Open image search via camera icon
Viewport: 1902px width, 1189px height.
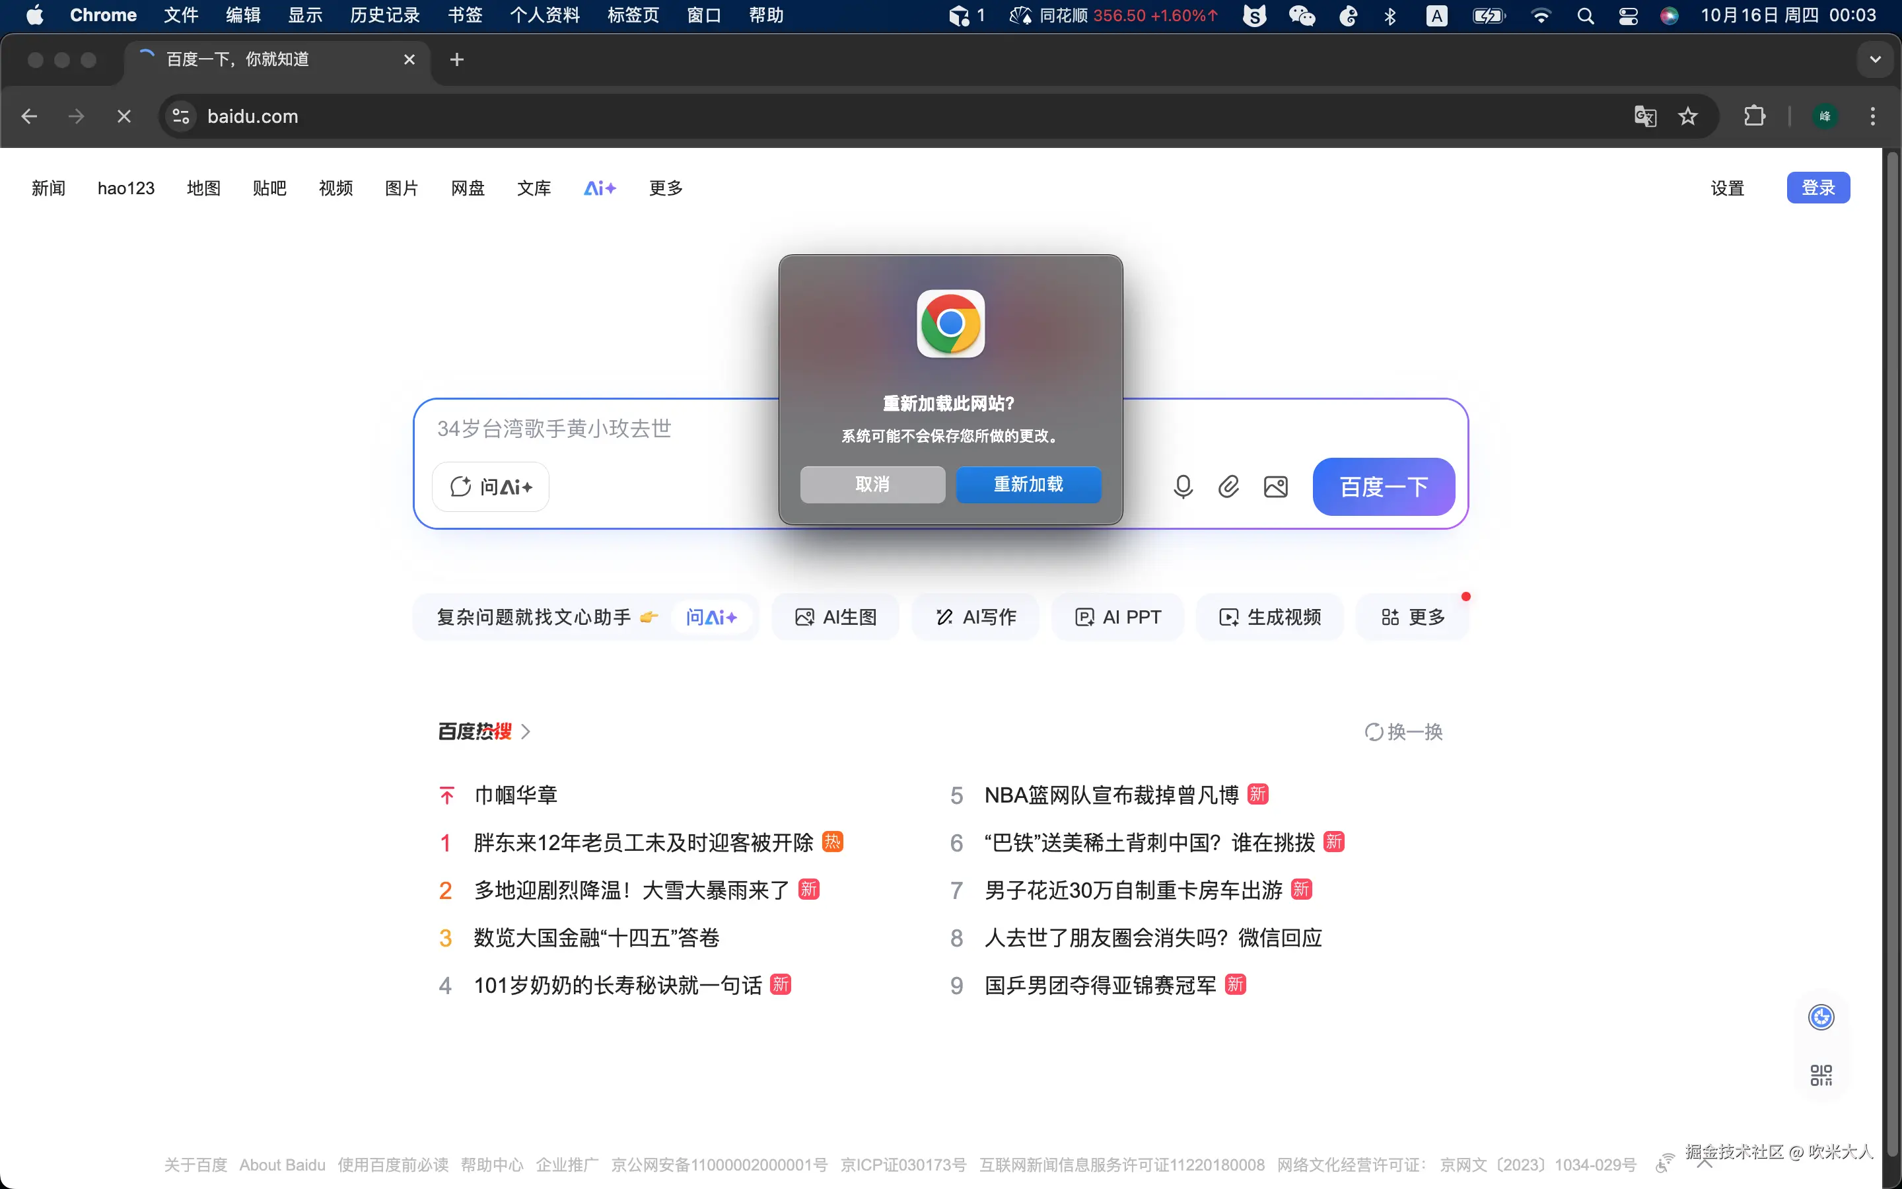(x=1275, y=486)
